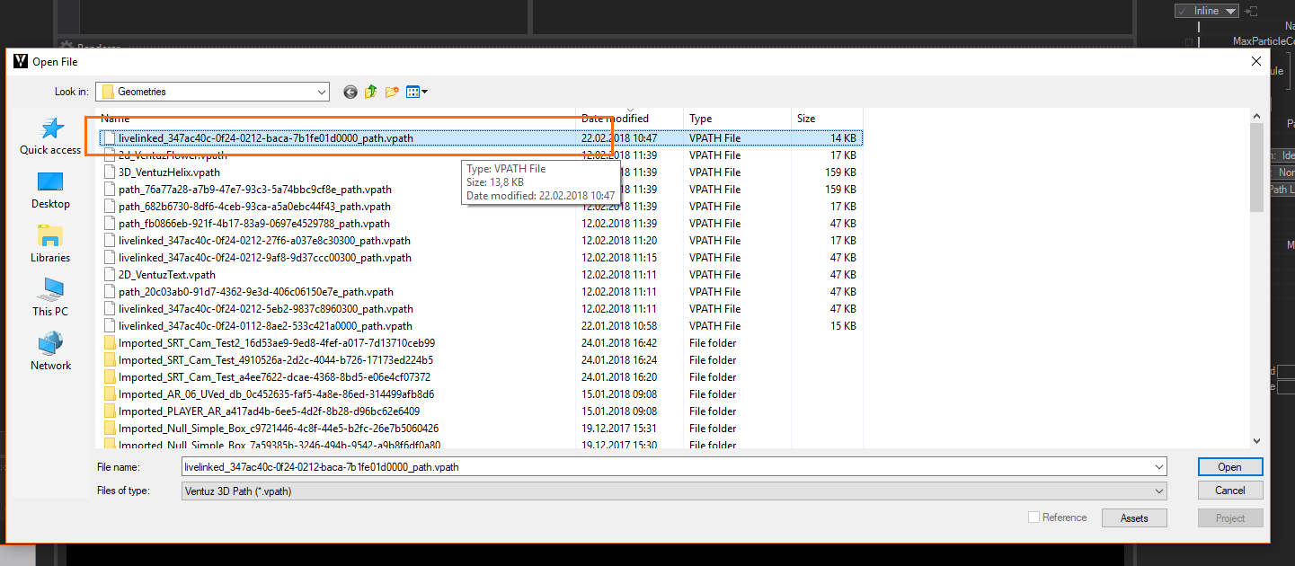Image resolution: width=1295 pixels, height=566 pixels.
Task: Expand the File name history dropdown
Action: (1159, 467)
